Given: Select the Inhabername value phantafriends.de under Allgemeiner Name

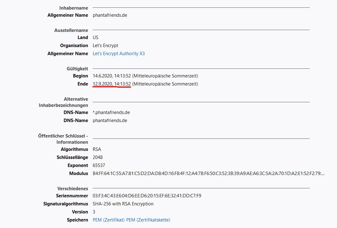Looking at the screenshot, I should click(x=110, y=15).
